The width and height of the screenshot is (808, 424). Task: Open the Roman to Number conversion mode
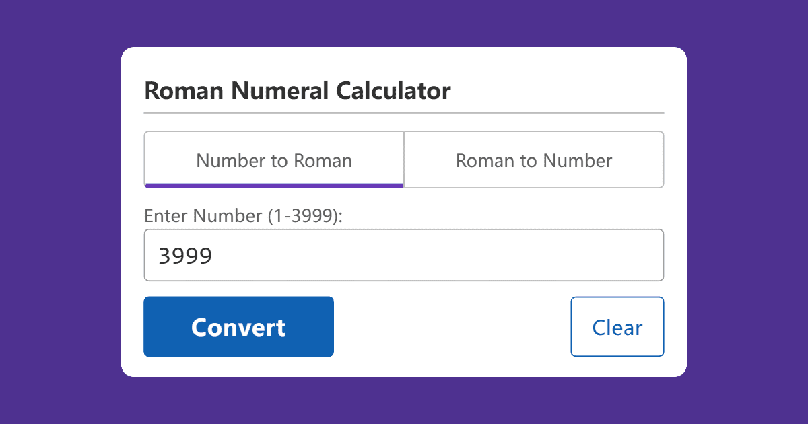point(534,160)
